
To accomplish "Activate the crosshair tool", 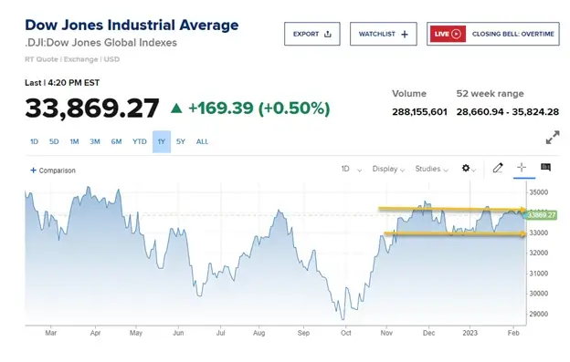I will tap(522, 167).
